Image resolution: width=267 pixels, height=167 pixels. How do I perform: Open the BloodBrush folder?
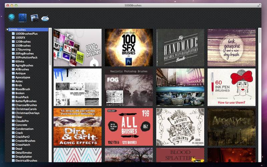(21, 89)
